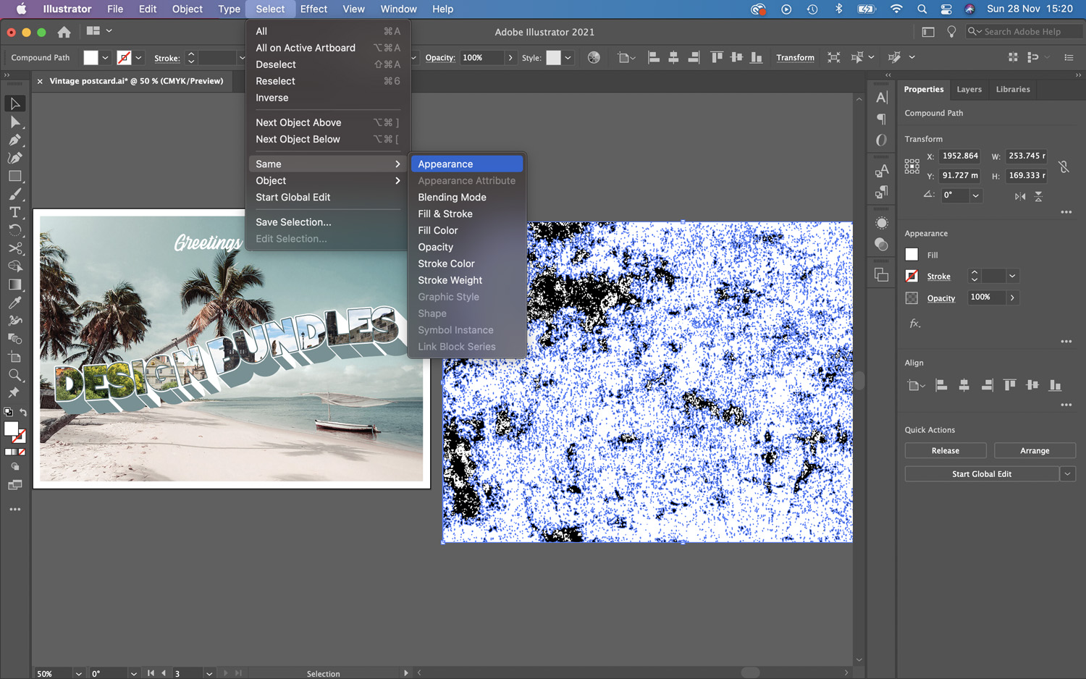Toggle constrain width and height proportions link
1086x679 pixels.
point(1064,166)
